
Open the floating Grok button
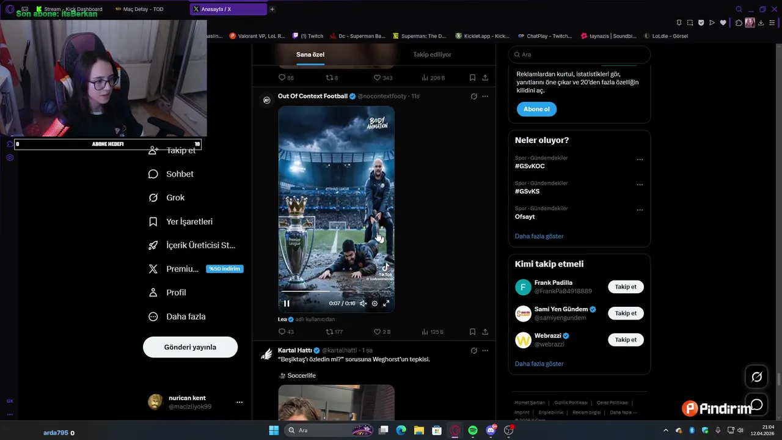(756, 377)
